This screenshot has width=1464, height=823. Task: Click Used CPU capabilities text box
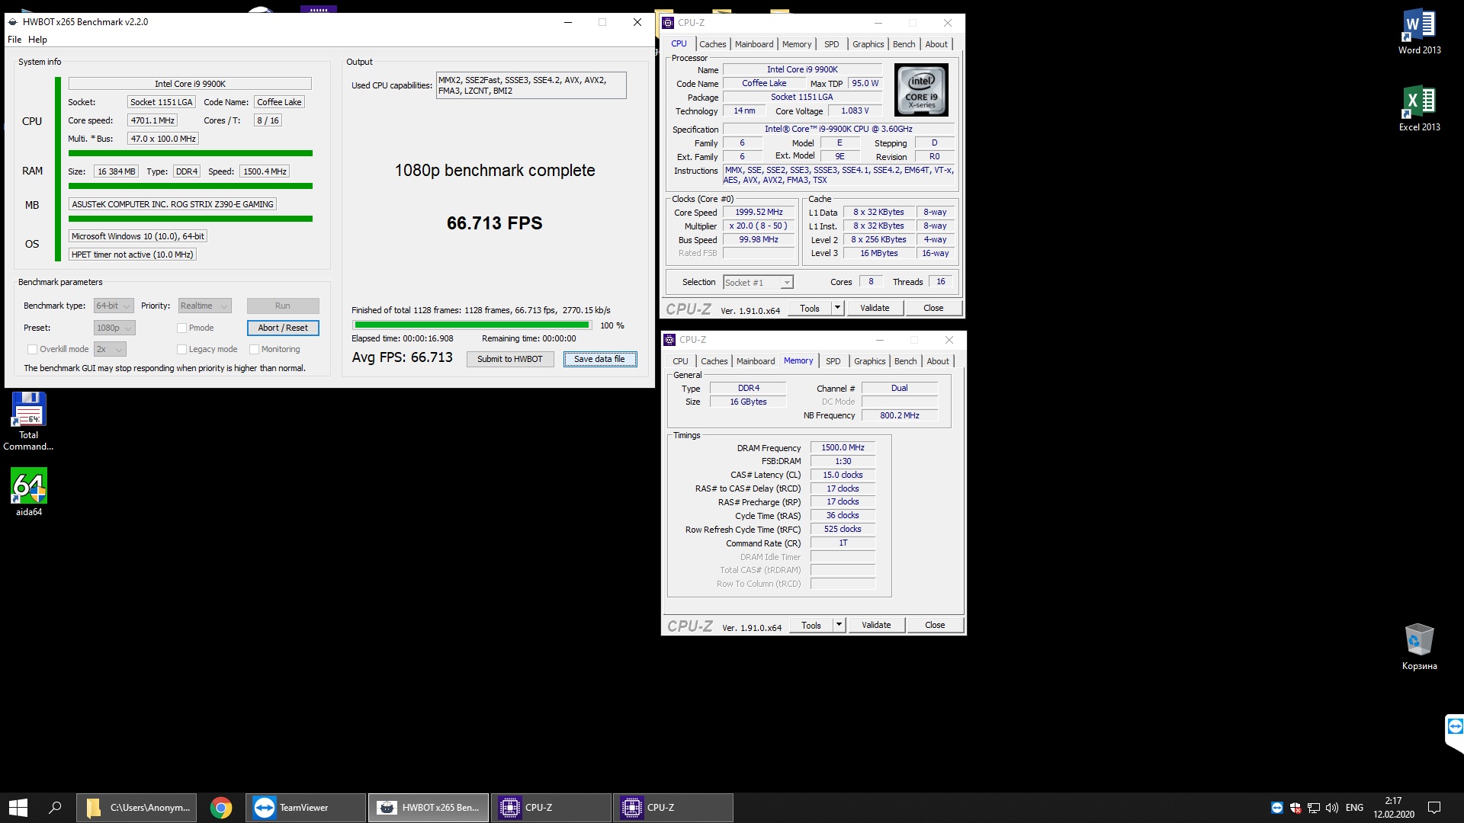tap(531, 85)
